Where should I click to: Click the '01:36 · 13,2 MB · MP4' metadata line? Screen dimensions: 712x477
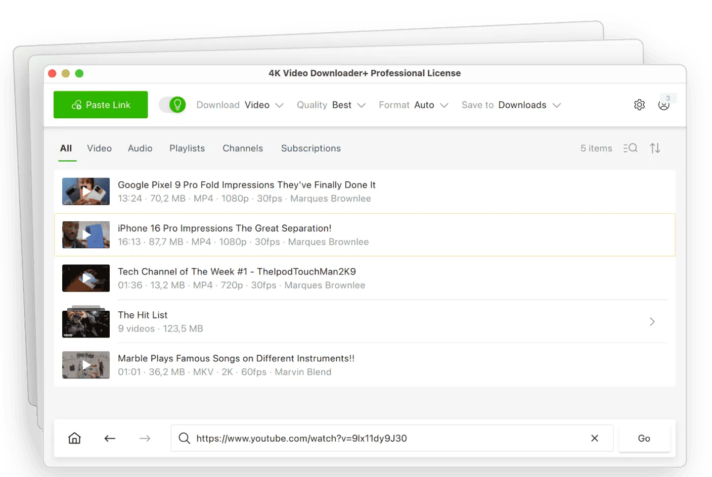[x=241, y=285]
